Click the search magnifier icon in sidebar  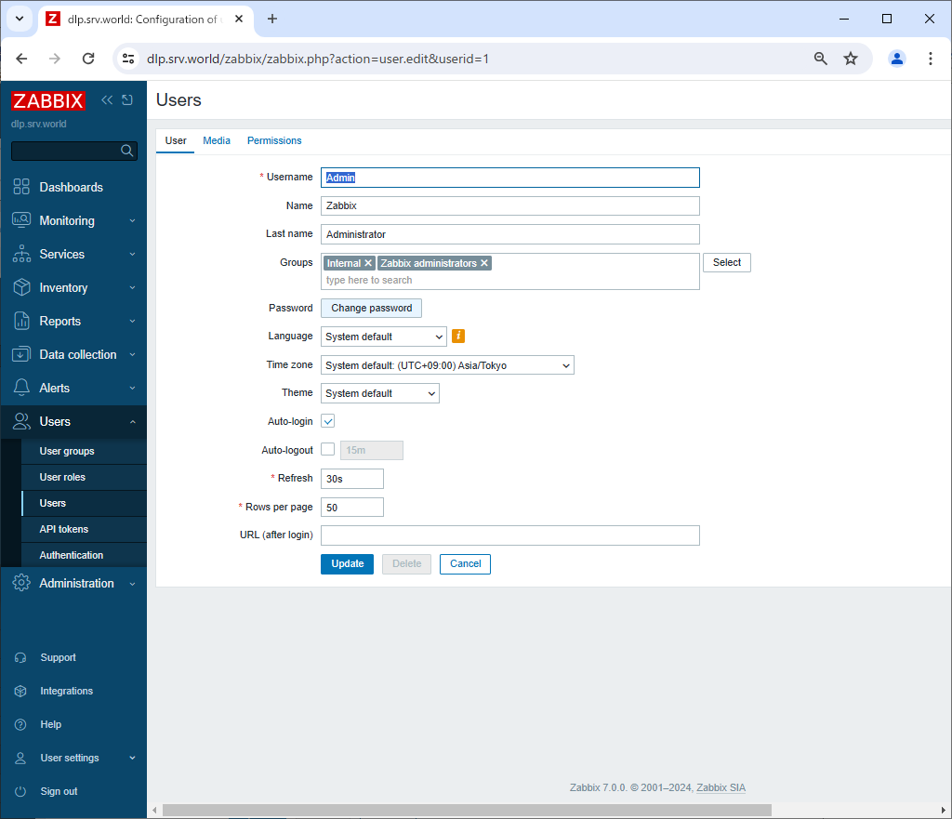(127, 151)
